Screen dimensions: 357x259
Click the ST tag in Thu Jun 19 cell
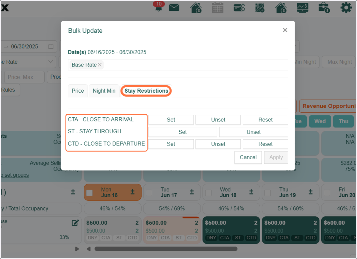click(297, 238)
